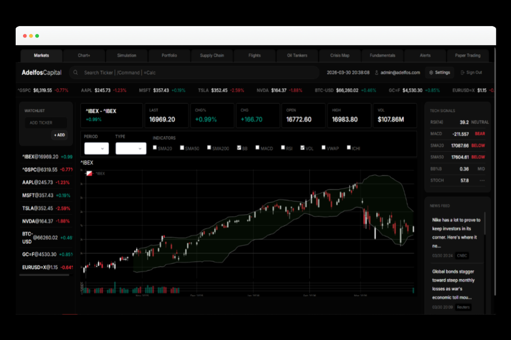Open the Nike investors news headline
Image resolution: width=511 pixels, height=340 pixels.
click(456, 233)
